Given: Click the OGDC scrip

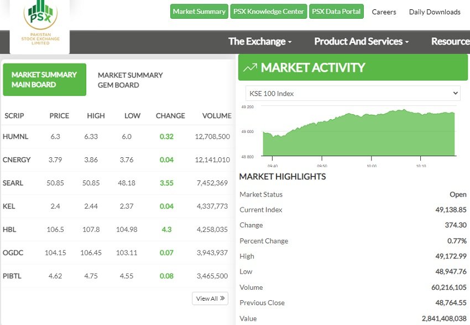Looking at the screenshot, I should (x=13, y=252).
